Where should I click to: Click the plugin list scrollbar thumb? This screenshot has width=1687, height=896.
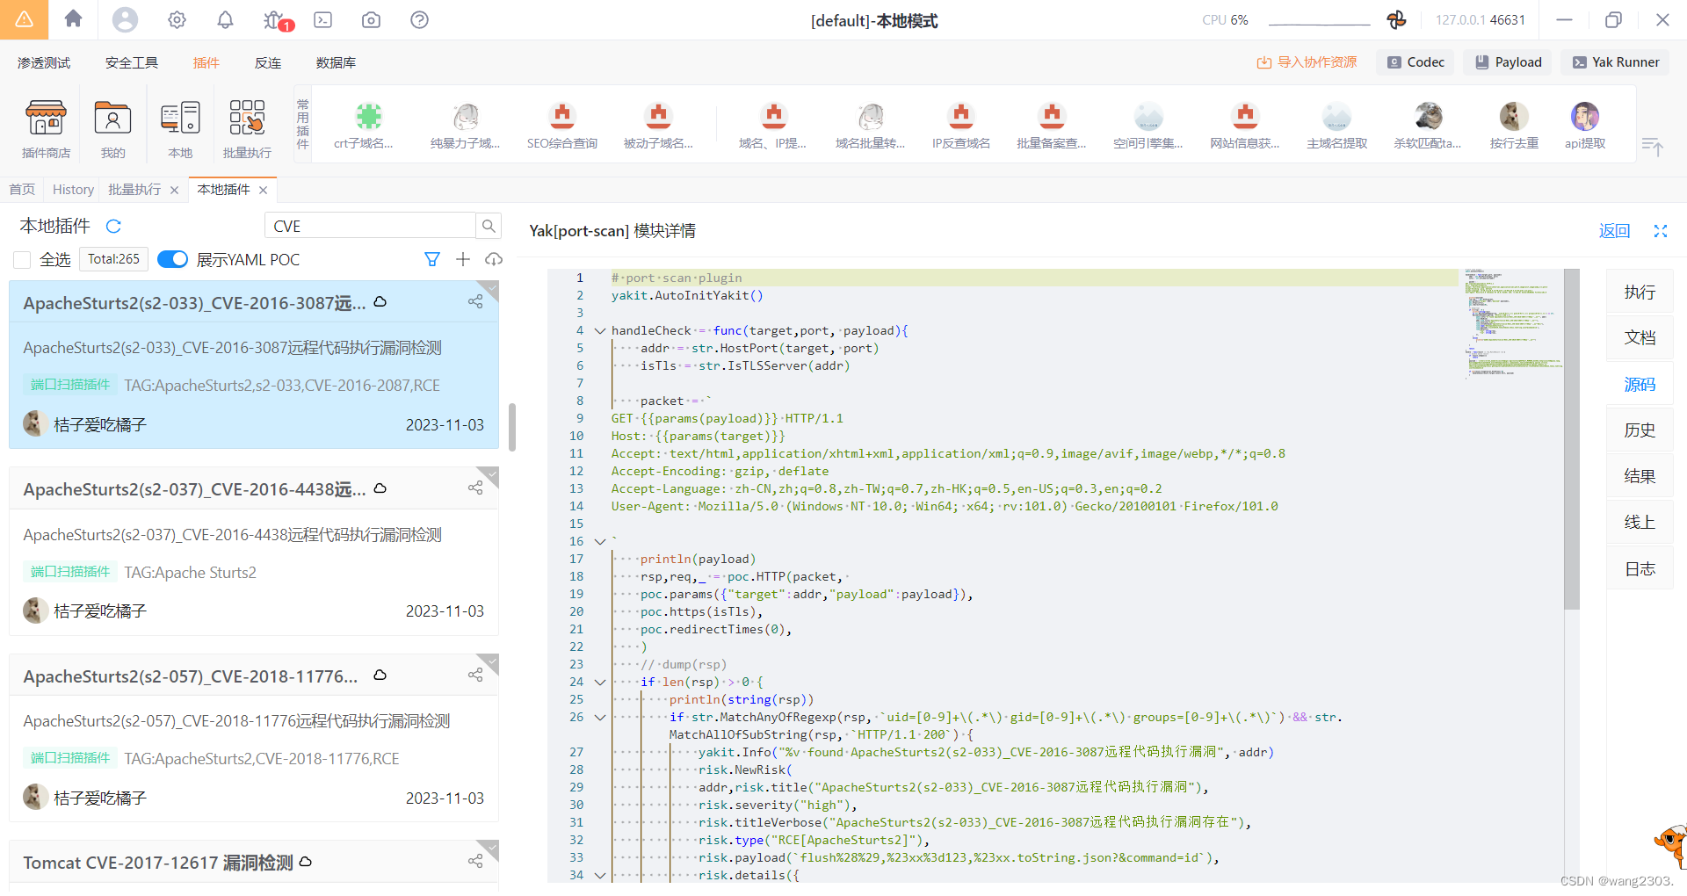[512, 427]
